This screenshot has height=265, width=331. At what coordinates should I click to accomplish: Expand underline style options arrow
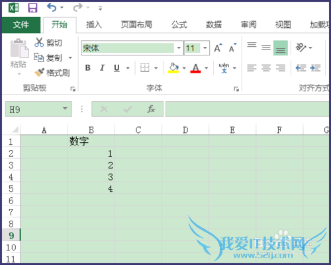point(128,68)
